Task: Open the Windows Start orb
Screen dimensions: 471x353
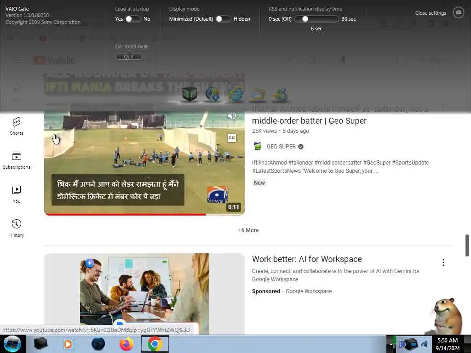Action: pyautogui.click(x=12, y=344)
